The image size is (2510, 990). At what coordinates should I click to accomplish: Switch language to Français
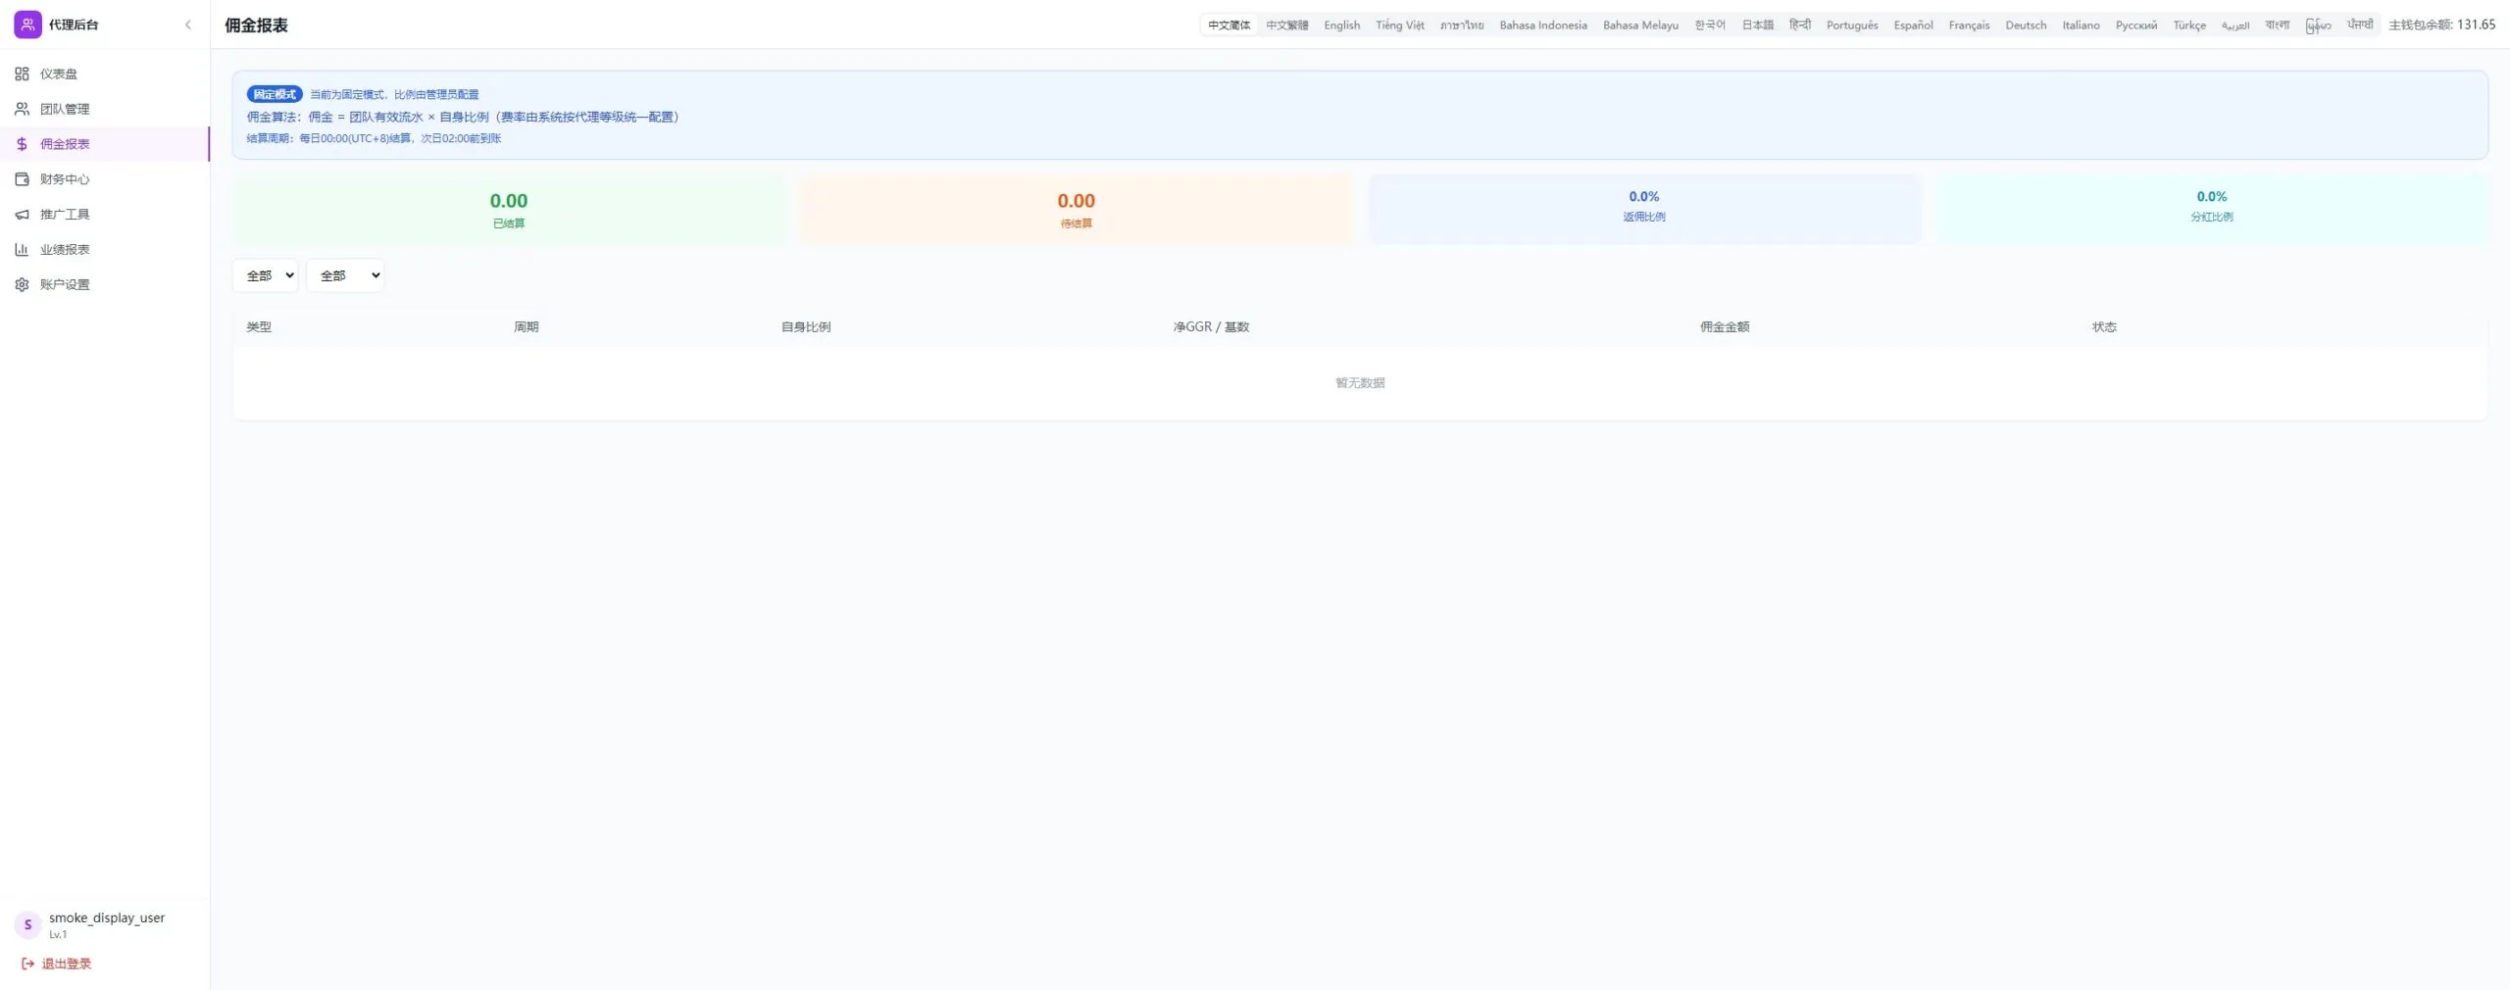1969,25
